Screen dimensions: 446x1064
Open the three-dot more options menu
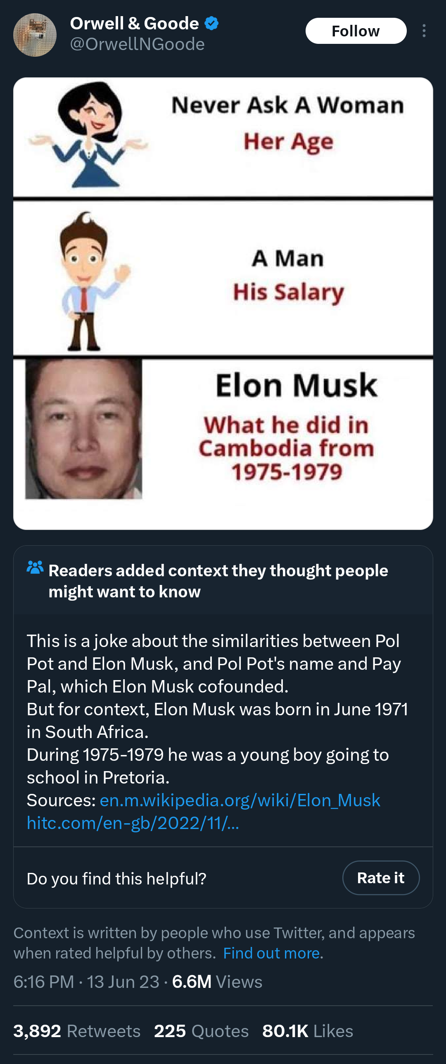424,31
